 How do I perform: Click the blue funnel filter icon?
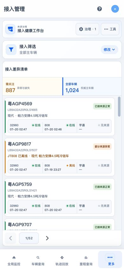pyautogui.click(x=11, y=50)
